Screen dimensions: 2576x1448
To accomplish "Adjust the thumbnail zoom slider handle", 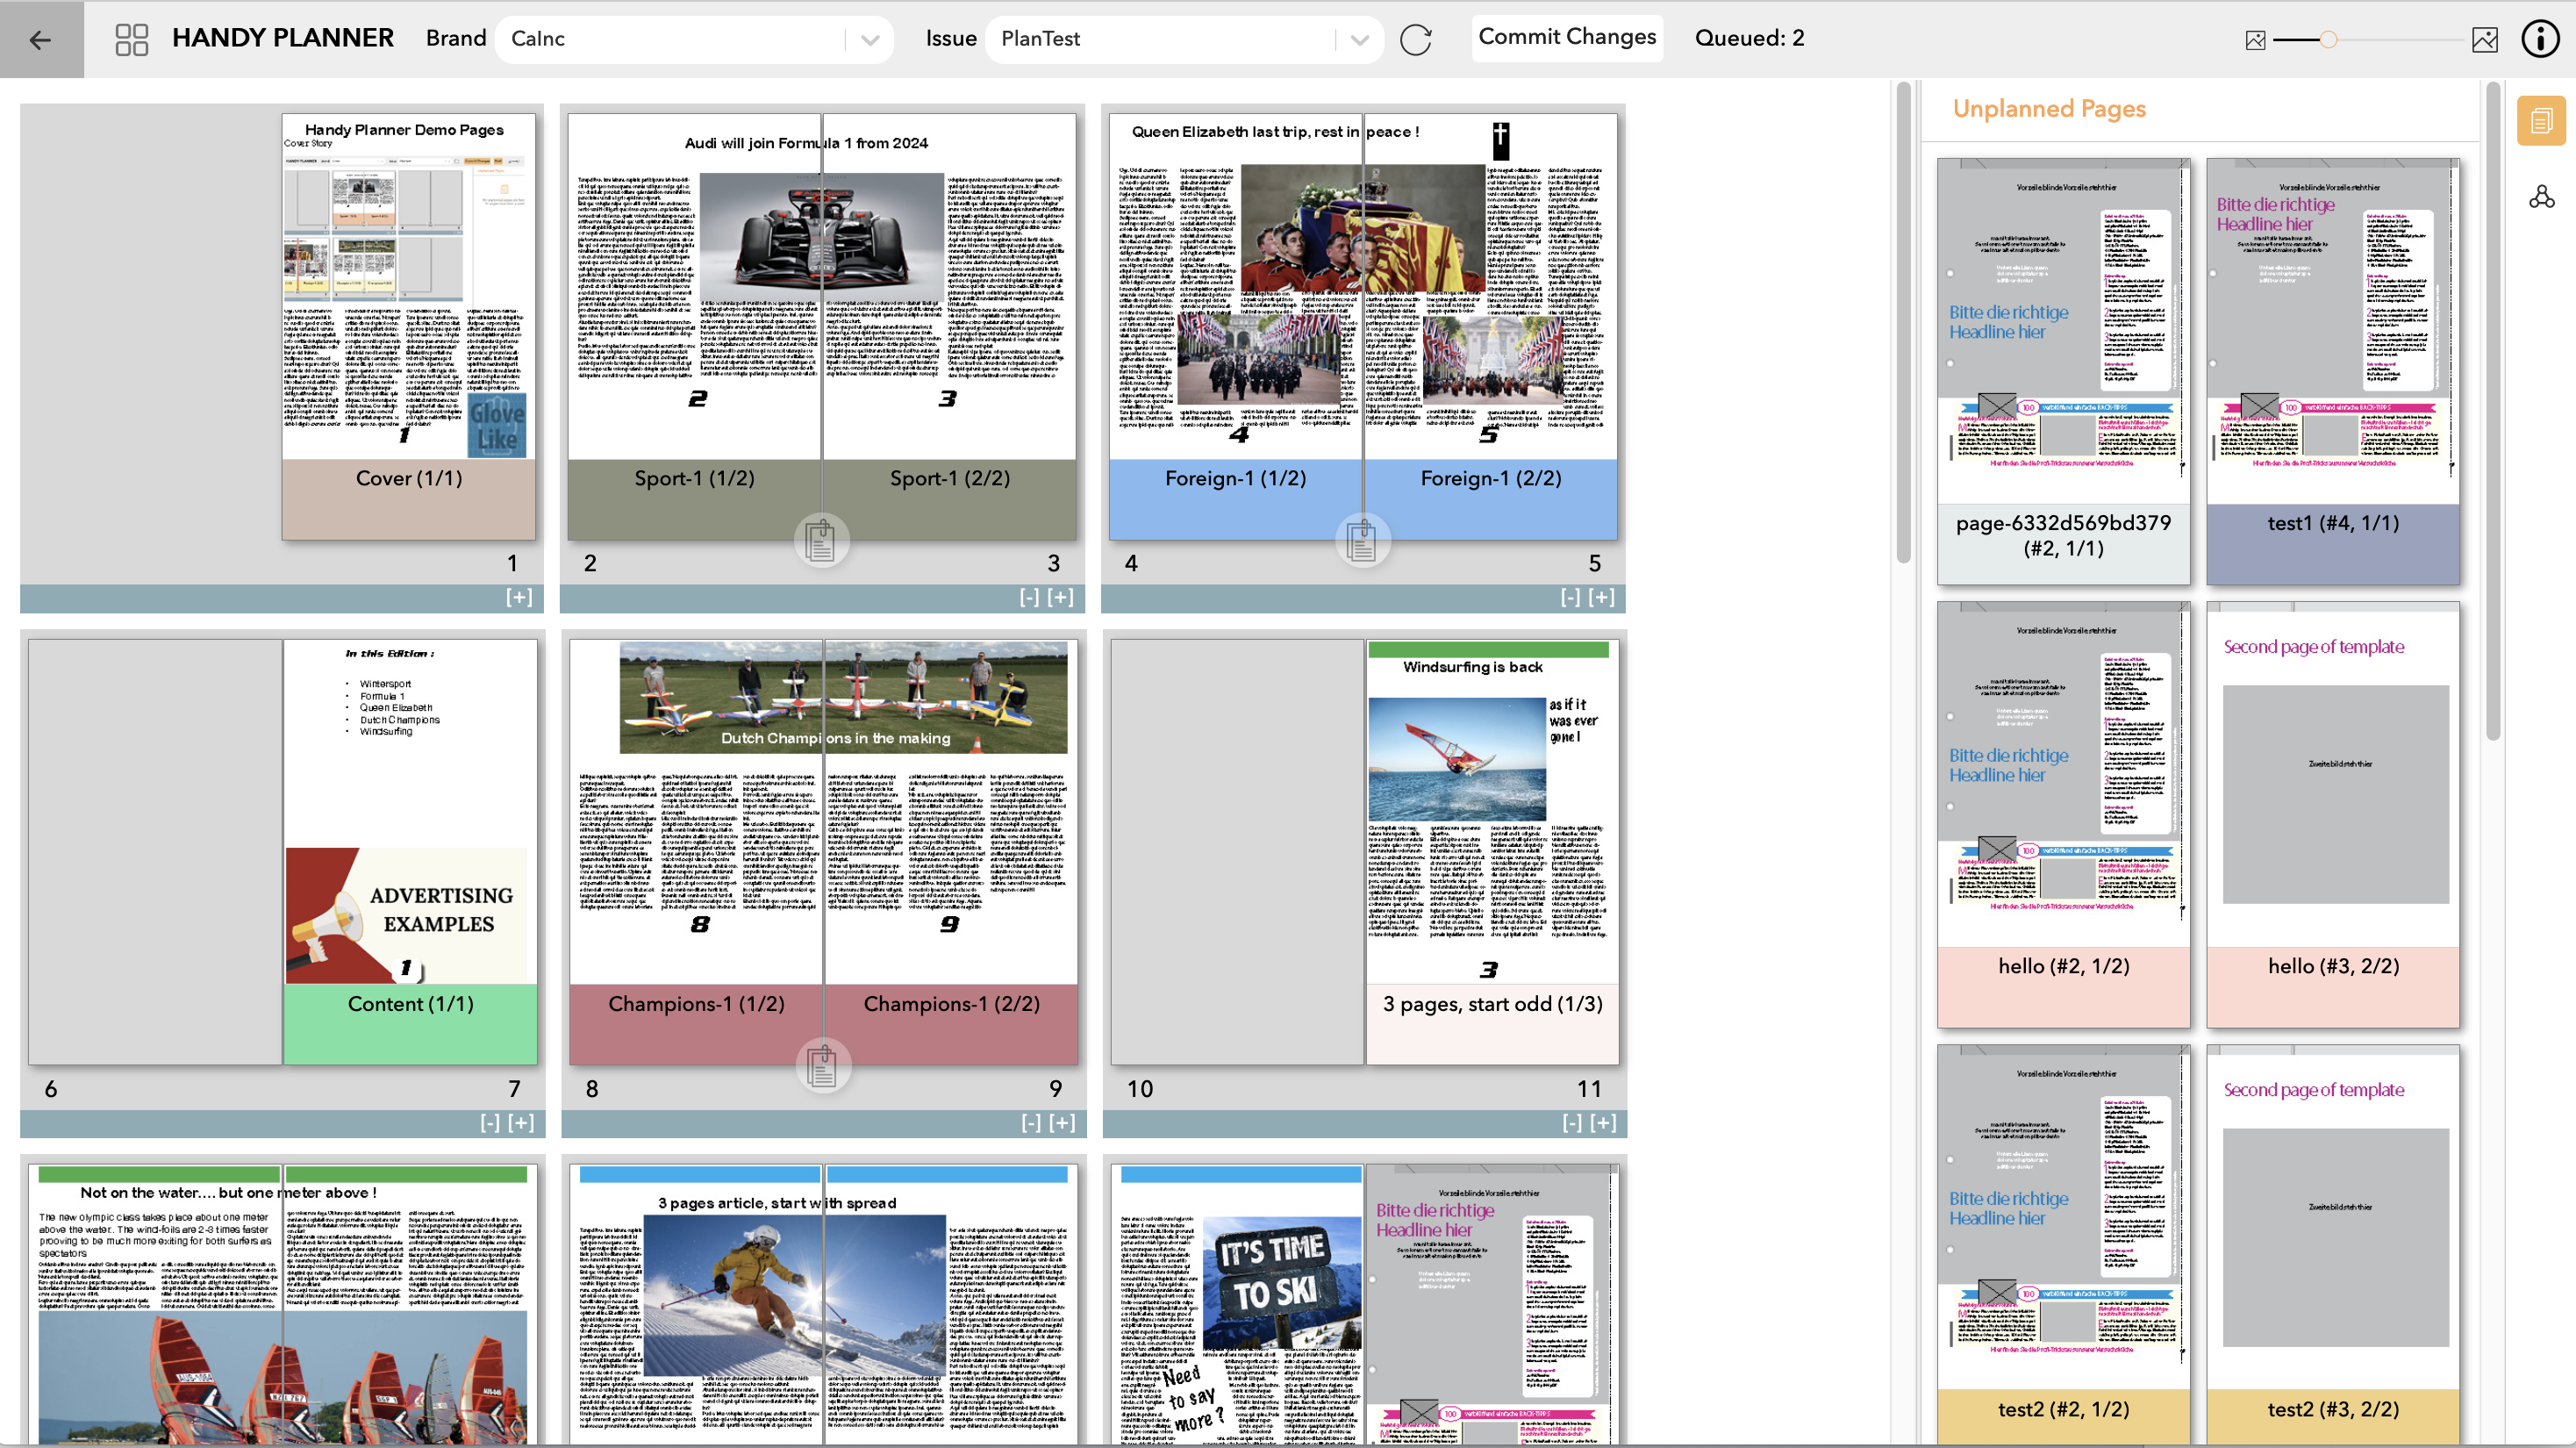I will 2328,40.
